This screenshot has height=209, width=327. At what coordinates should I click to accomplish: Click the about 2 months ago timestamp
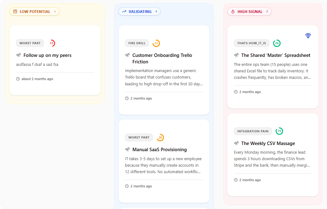coord(37,79)
